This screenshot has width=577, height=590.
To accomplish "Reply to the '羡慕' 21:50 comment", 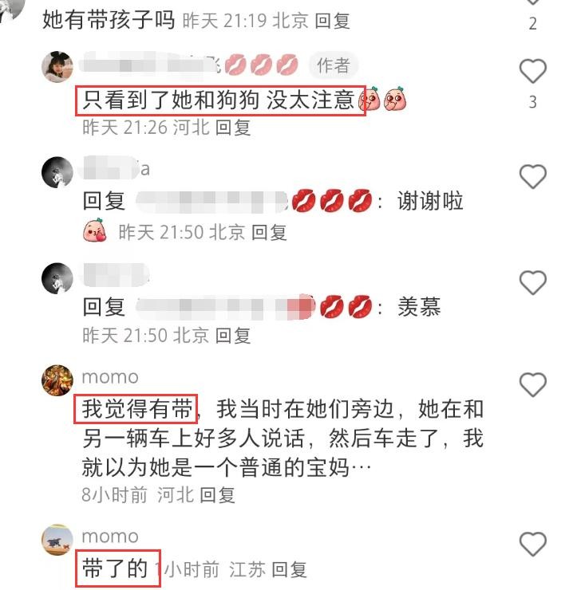I will [x=233, y=335].
